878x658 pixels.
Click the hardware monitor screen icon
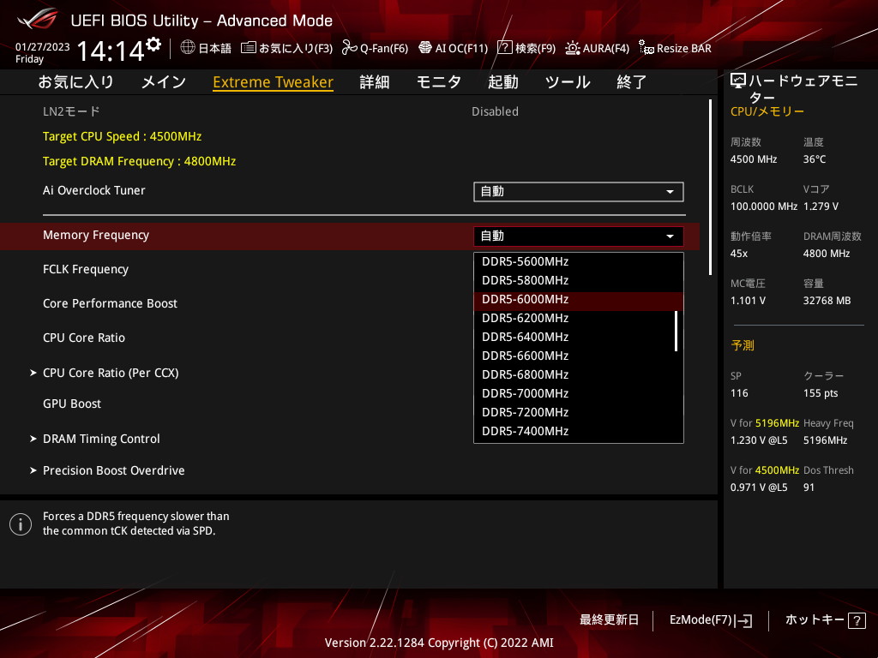coord(738,81)
